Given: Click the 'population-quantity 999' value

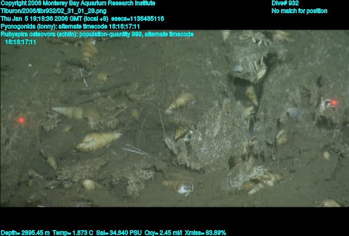Looking at the screenshot, I should (x=111, y=34).
